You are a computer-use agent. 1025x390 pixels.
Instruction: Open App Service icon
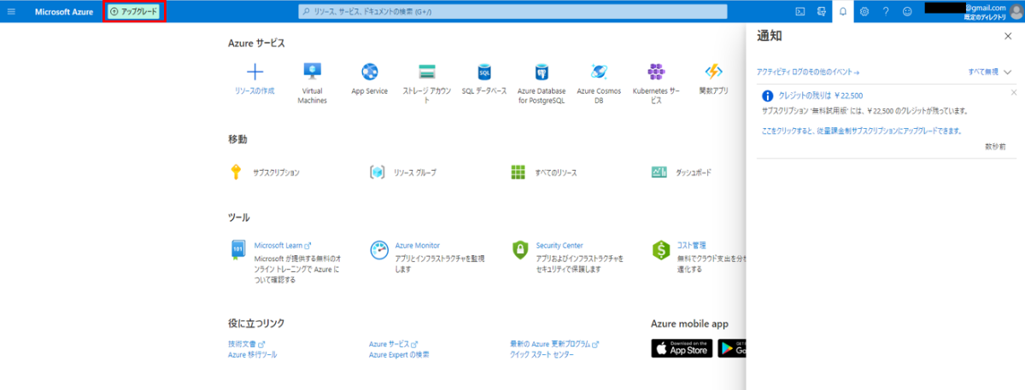[x=370, y=72]
